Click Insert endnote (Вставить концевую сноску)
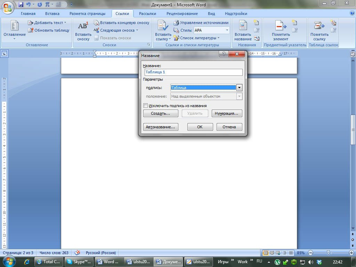 tap(122, 23)
